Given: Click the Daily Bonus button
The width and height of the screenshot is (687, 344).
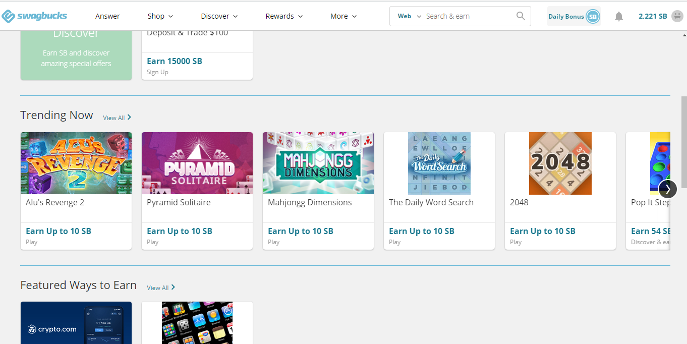Looking at the screenshot, I should [x=574, y=17].
